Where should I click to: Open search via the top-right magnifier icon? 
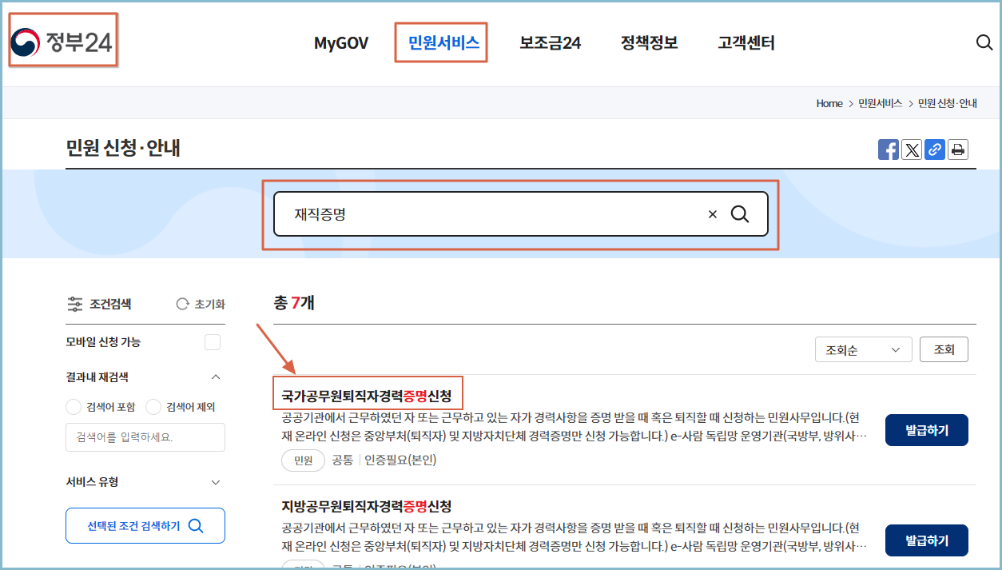[984, 42]
